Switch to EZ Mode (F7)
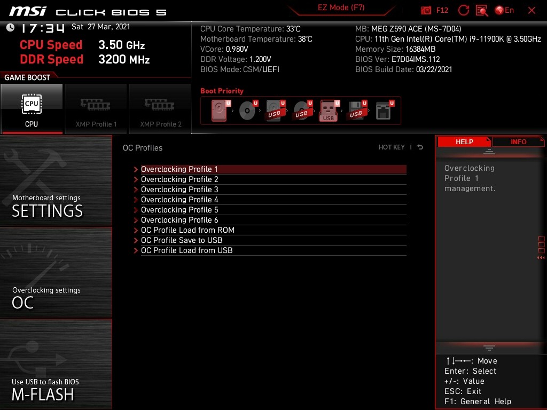The height and width of the screenshot is (410, 547). pyautogui.click(x=341, y=8)
